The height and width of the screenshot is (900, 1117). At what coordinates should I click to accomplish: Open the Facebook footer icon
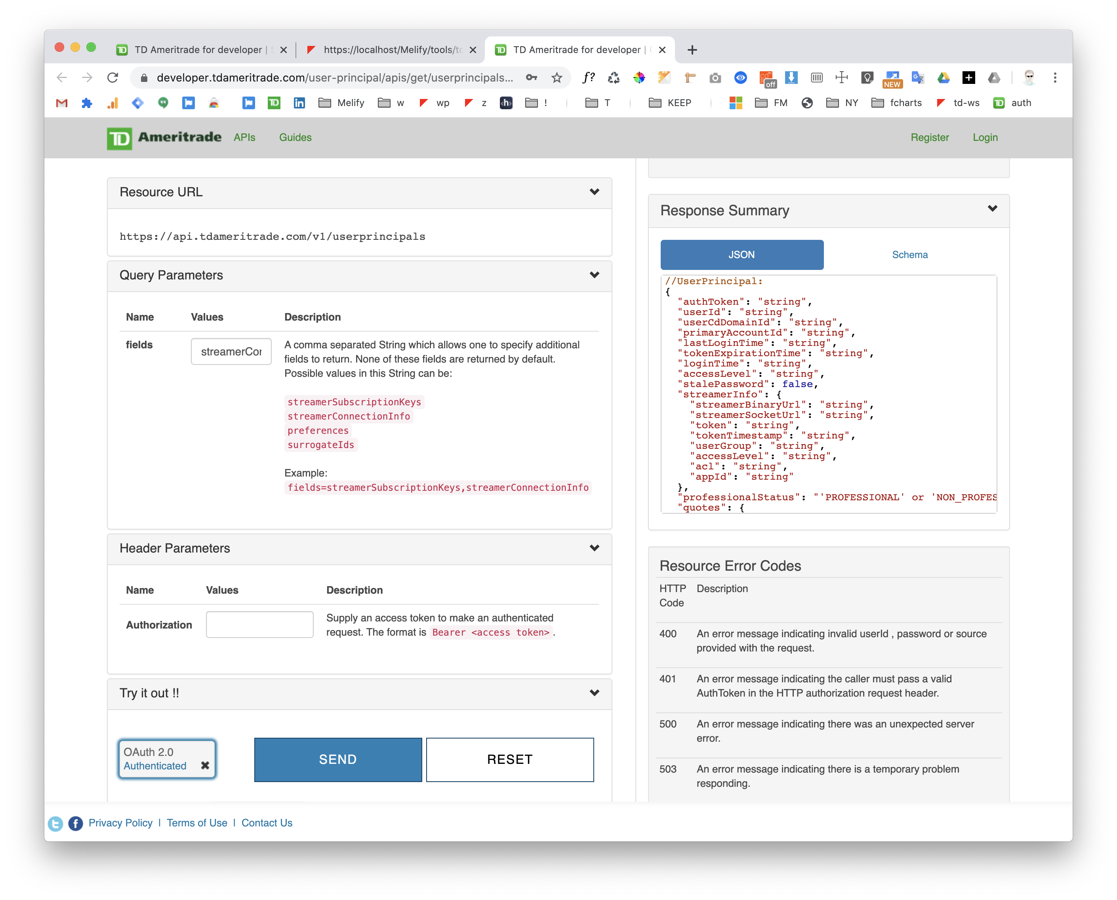75,823
